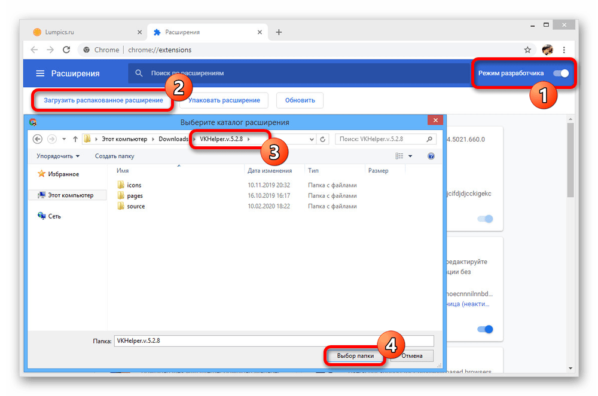The image size is (598, 396).
Task: Open the Chrome profile avatar
Action: [x=547, y=50]
